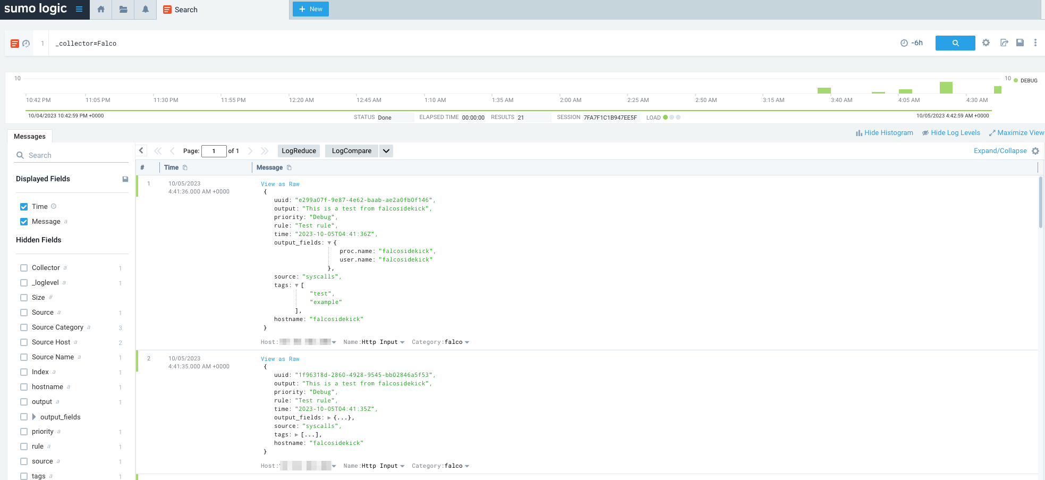Save the search using the floppy disk icon
1045x480 pixels.
point(1020,43)
